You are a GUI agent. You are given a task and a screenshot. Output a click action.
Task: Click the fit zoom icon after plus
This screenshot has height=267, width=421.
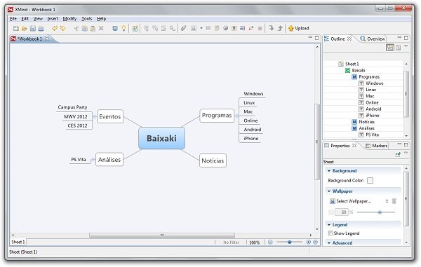pos(316,242)
